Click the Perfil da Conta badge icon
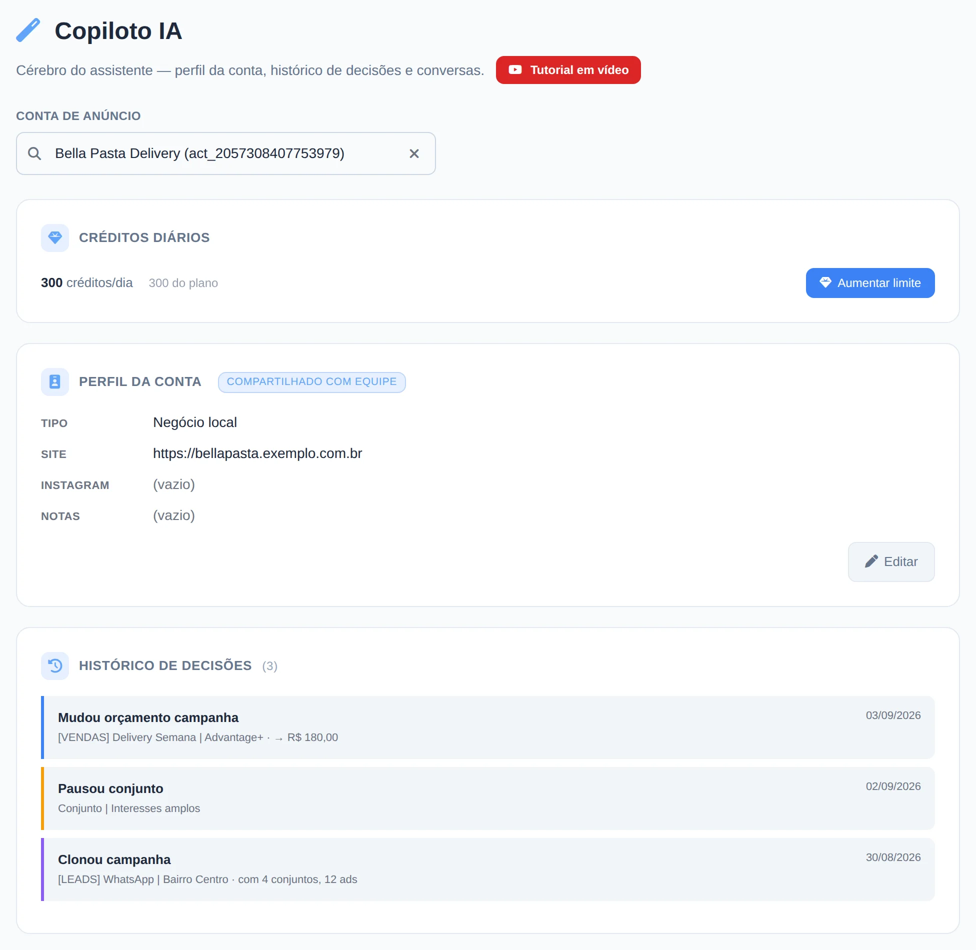 click(x=55, y=381)
